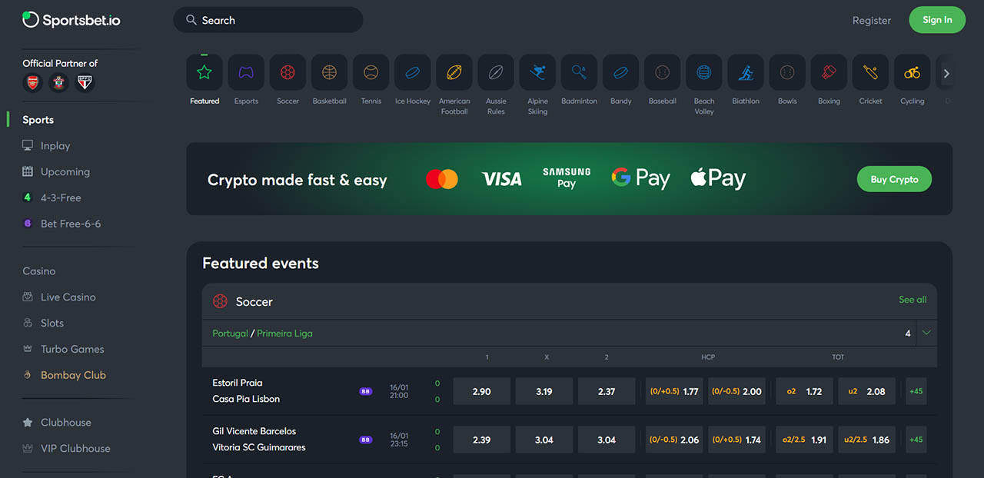This screenshot has width=984, height=478.
Task: Open Slots in the sidebar
Action: coord(43,324)
